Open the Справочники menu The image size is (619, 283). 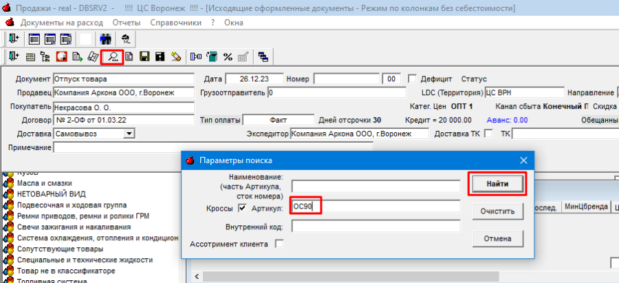pos(175,23)
